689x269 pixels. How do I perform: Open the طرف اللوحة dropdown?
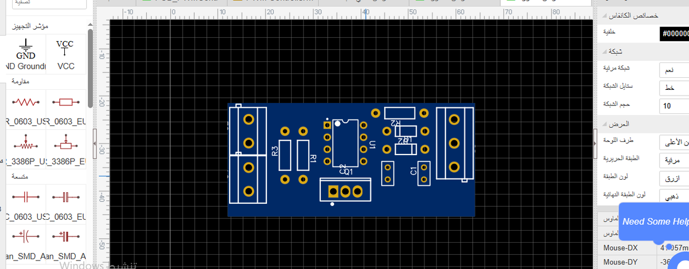click(674, 141)
